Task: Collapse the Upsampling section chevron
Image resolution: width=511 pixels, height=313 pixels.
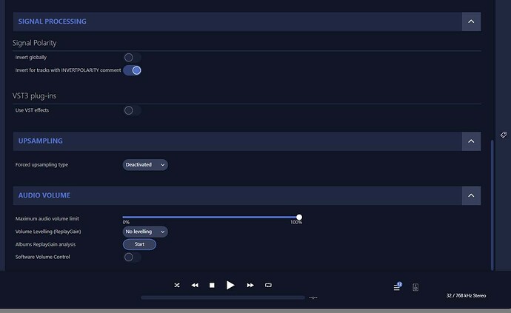Action: pyautogui.click(x=471, y=141)
